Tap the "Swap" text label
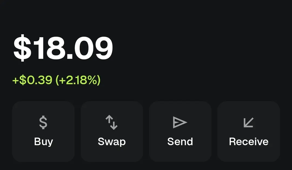292x170 pixels. [x=112, y=142]
